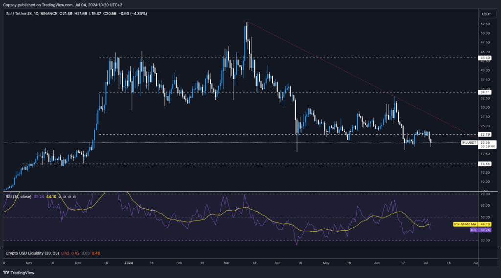The image size is (501, 278).
Task: Click the purple RSI value 39.24 in legend
Action: point(39,197)
